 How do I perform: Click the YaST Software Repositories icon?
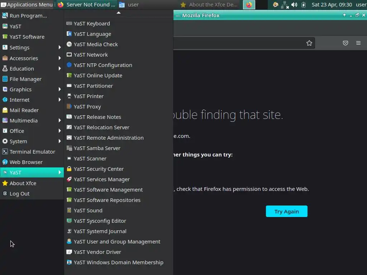[69, 200]
